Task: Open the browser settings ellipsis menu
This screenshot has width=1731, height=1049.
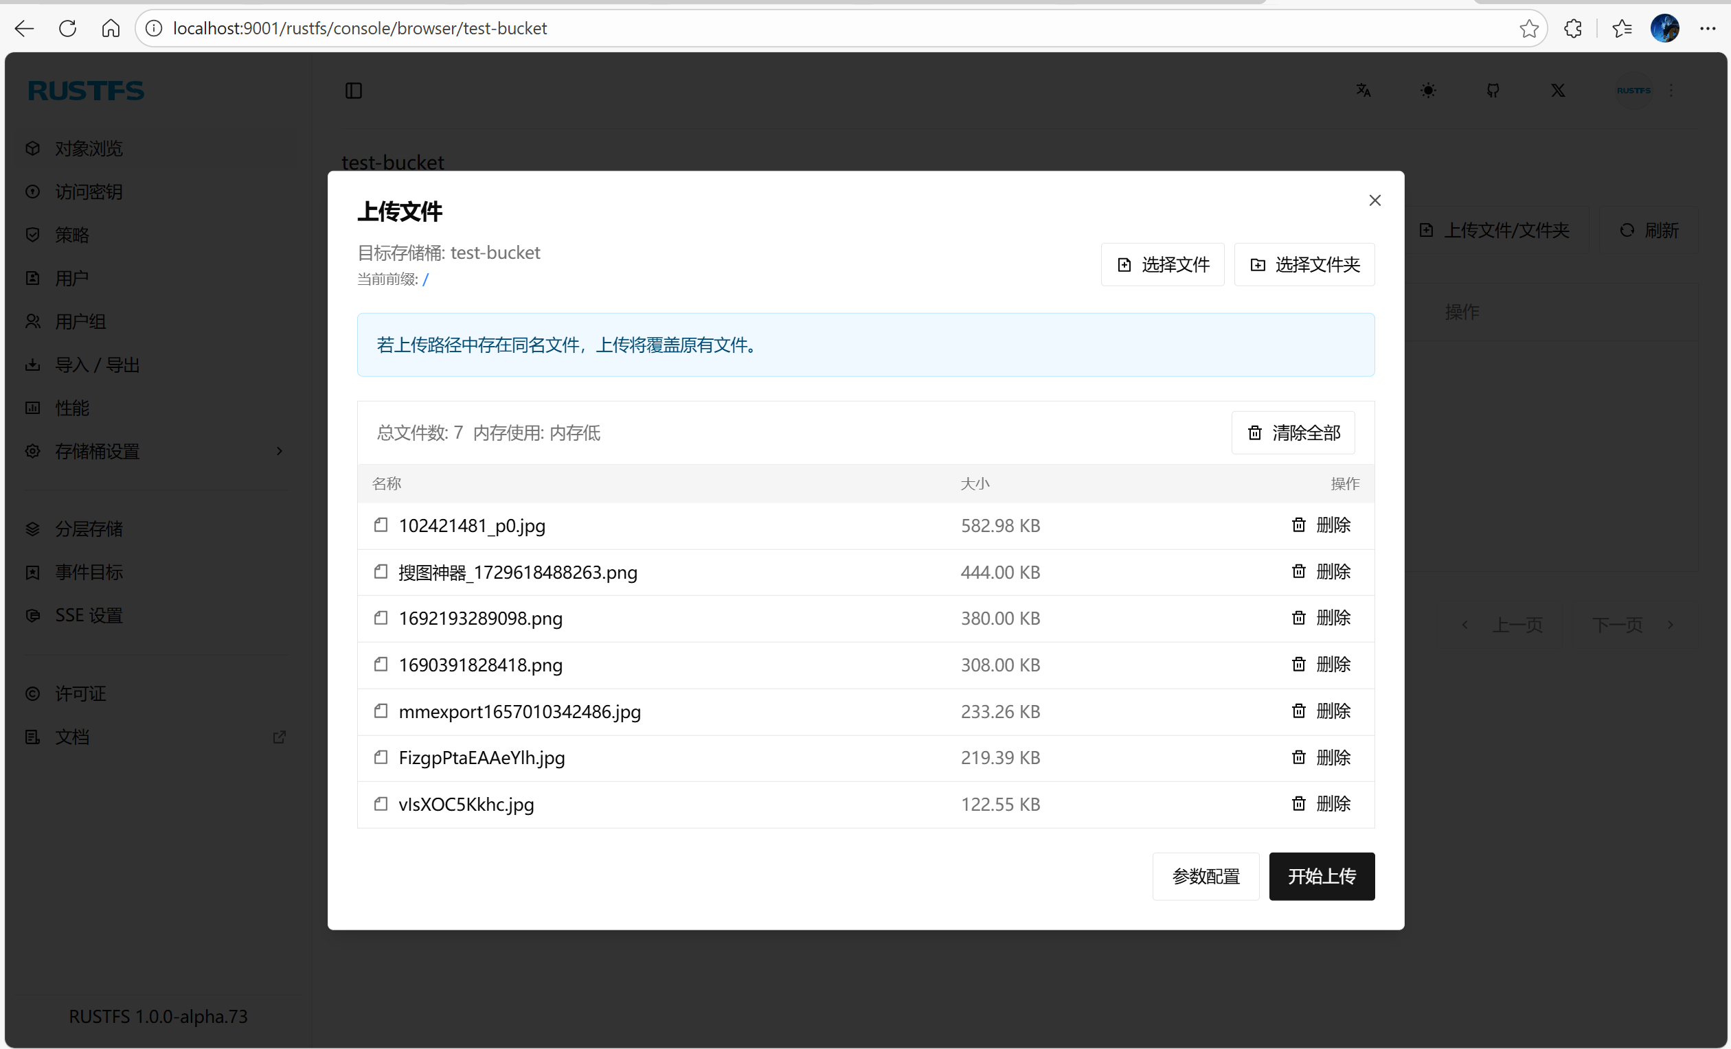Action: coord(1708,28)
